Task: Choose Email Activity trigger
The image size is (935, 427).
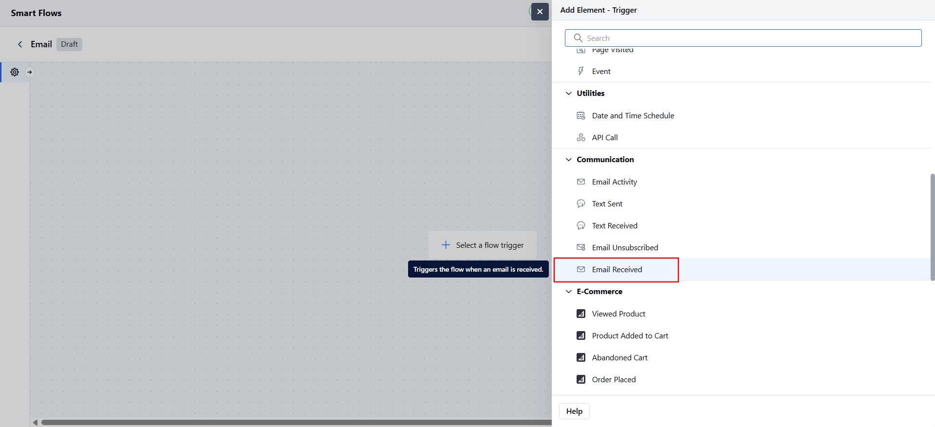Action: (x=742, y=182)
